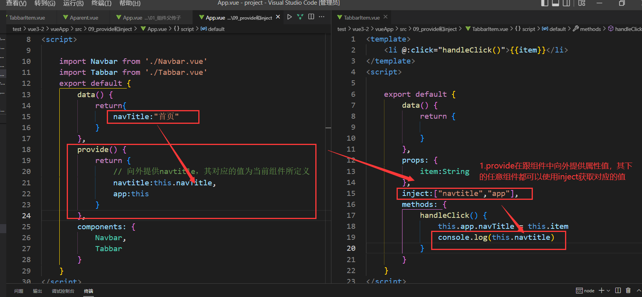
Task: Click 'import Tabbar from' line
Action: point(133,72)
